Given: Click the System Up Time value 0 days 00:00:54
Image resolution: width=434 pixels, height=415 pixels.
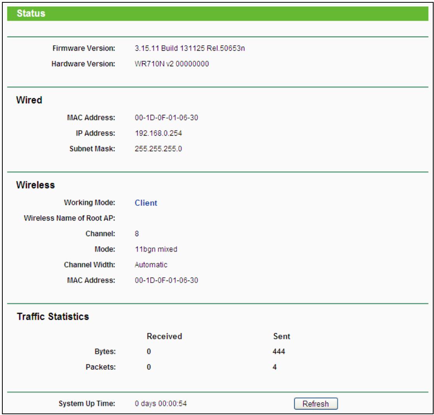Looking at the screenshot, I should tap(161, 403).
